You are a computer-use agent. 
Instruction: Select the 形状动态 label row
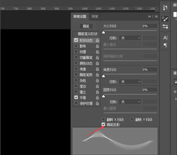click(x=86, y=40)
